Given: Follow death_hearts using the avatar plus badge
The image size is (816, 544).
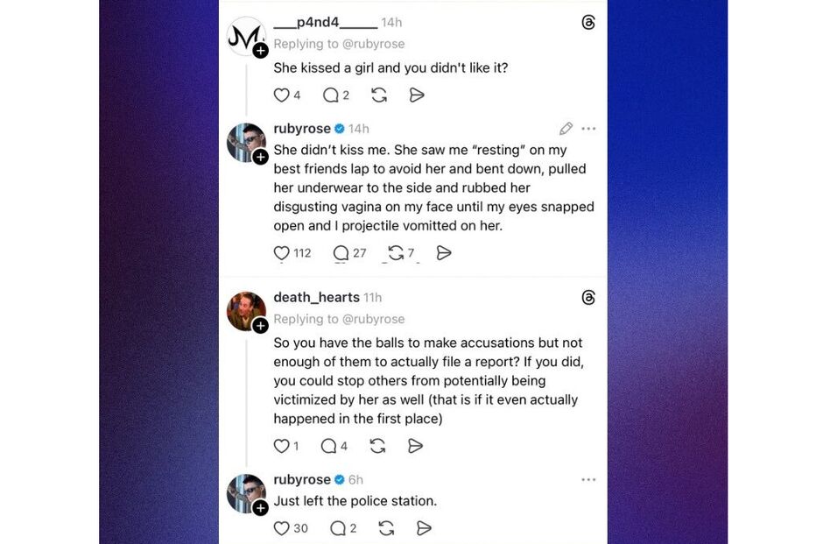Looking at the screenshot, I should point(260,326).
